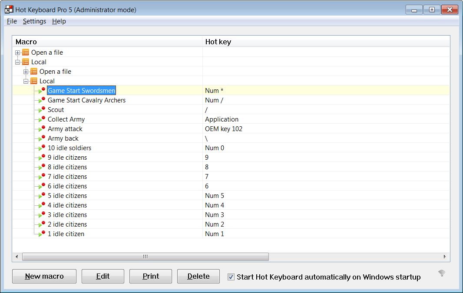Click the Hot key column header
The image size is (463, 293).
[218, 42]
